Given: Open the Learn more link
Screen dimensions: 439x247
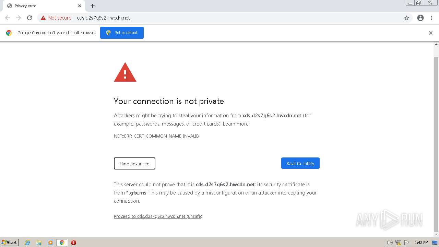Looking at the screenshot, I should (236, 124).
